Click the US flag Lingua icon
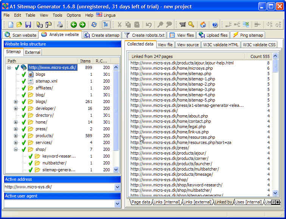Viewport: 286px width, 219px height. [x=99, y=15]
